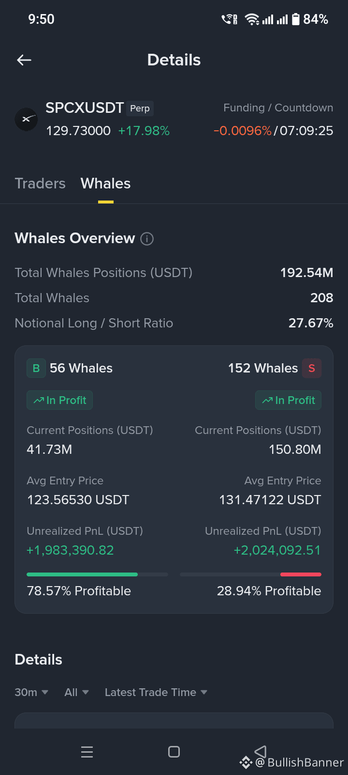Image resolution: width=348 pixels, height=775 pixels.
Task: Open Whales Overview info icon
Action: coord(147,239)
